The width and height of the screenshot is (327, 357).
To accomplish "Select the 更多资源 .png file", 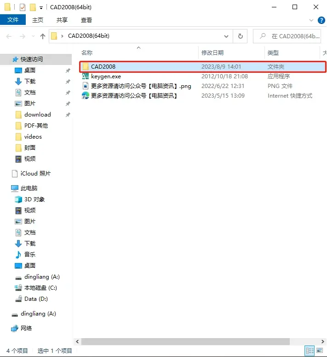I will point(141,86).
